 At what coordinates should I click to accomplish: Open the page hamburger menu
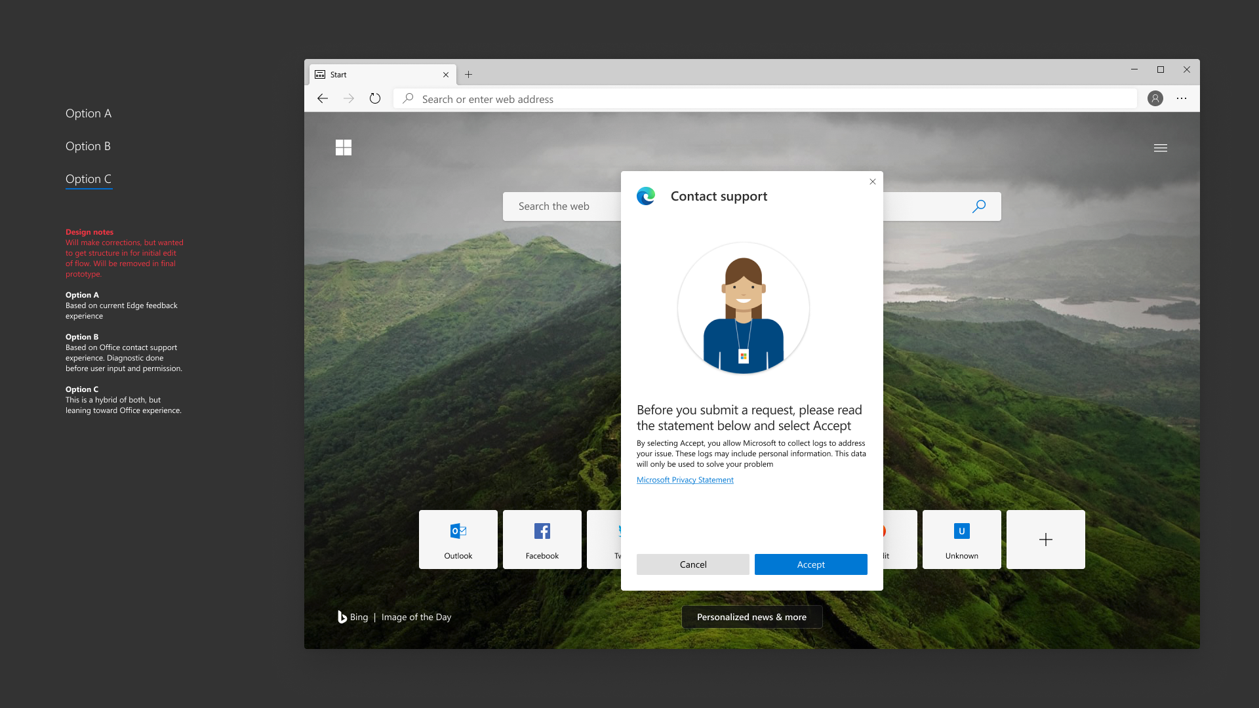click(1161, 148)
